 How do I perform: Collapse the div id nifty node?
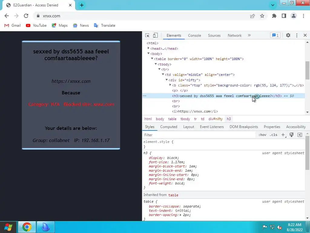(x=167, y=80)
